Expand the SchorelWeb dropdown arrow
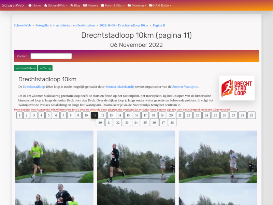This screenshot has width=273, height=205. coord(67,5)
